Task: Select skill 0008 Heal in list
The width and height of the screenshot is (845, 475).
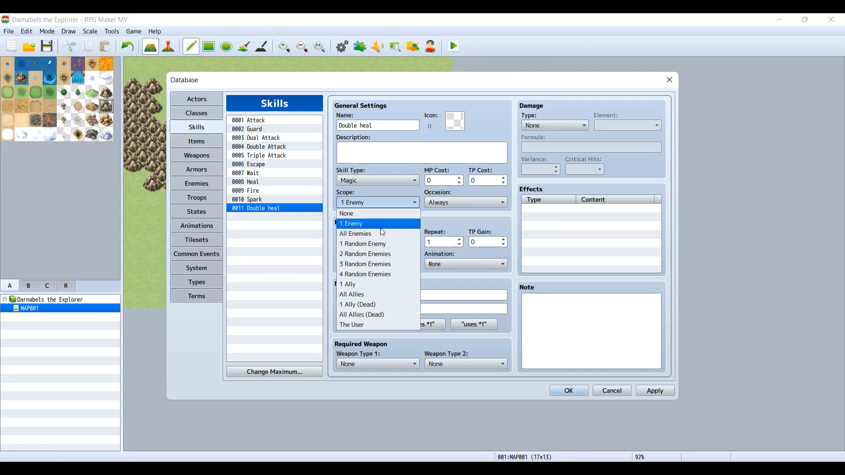Action: (x=274, y=182)
